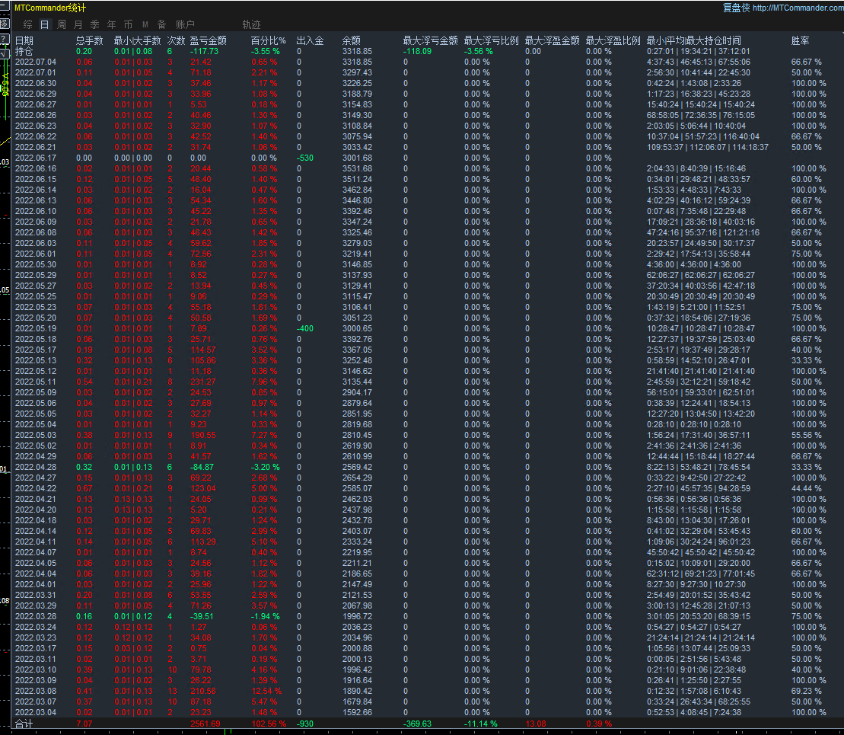Click the 次数 column header

176,40
